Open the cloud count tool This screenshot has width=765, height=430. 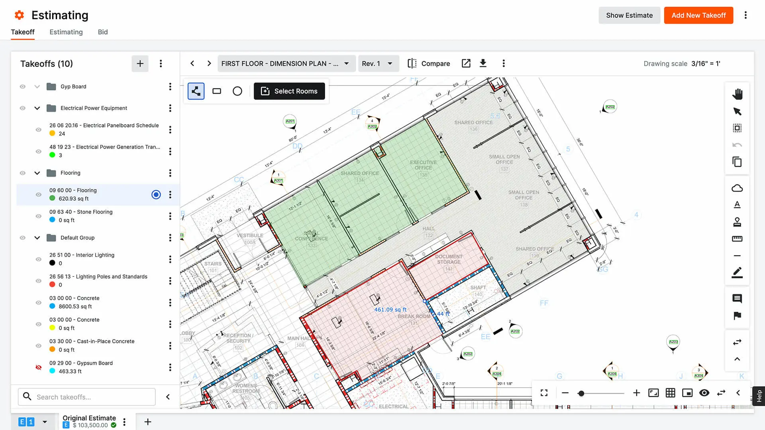coord(738,188)
